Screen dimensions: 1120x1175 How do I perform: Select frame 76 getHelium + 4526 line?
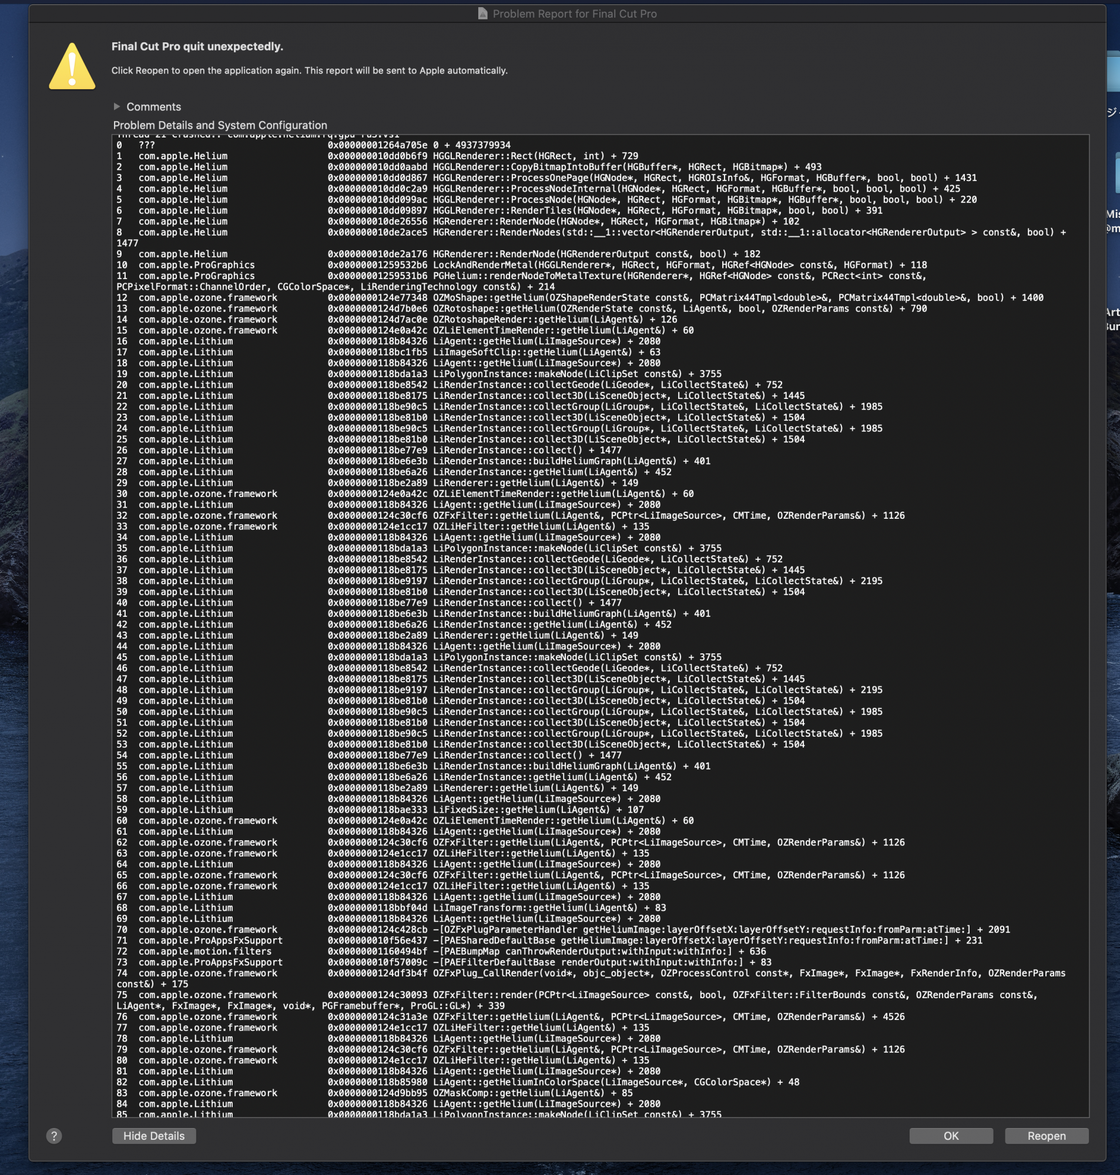pos(511,1017)
